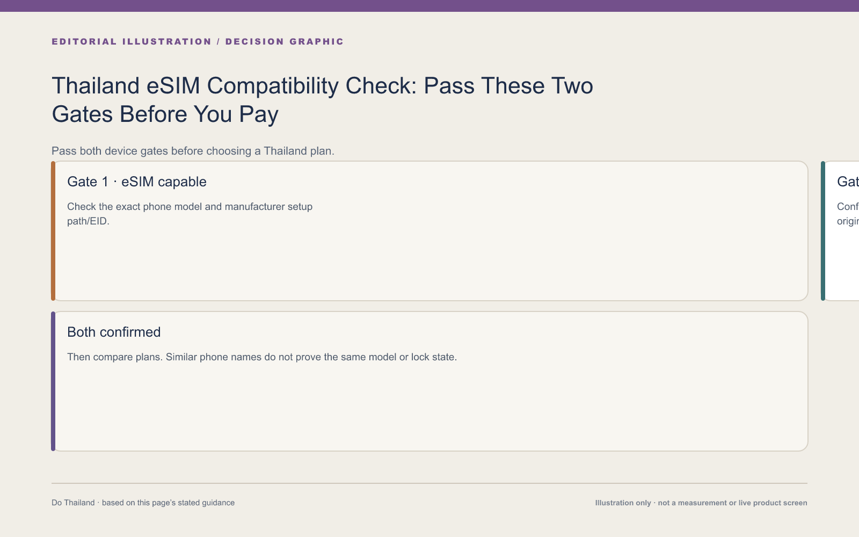The image size is (859, 537).
Task: Click the Illustration only disclaimer in the footer
Action: click(701, 503)
